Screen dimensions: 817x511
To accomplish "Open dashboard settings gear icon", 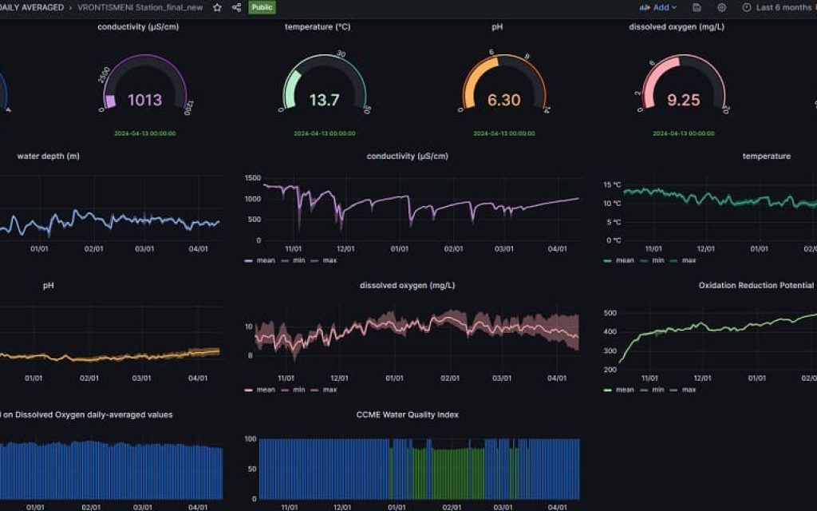I will [721, 7].
